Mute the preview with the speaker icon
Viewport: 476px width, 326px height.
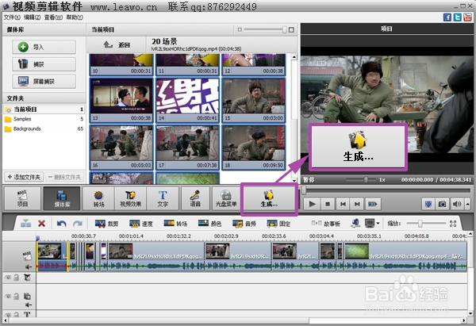click(457, 204)
